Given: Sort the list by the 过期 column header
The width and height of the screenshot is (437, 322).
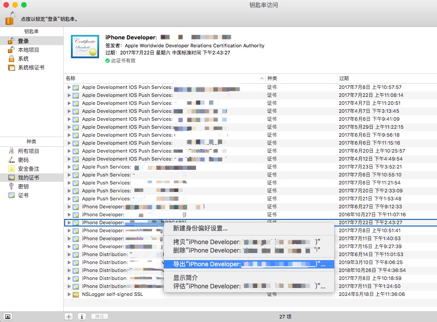Looking at the screenshot, I should [x=387, y=78].
